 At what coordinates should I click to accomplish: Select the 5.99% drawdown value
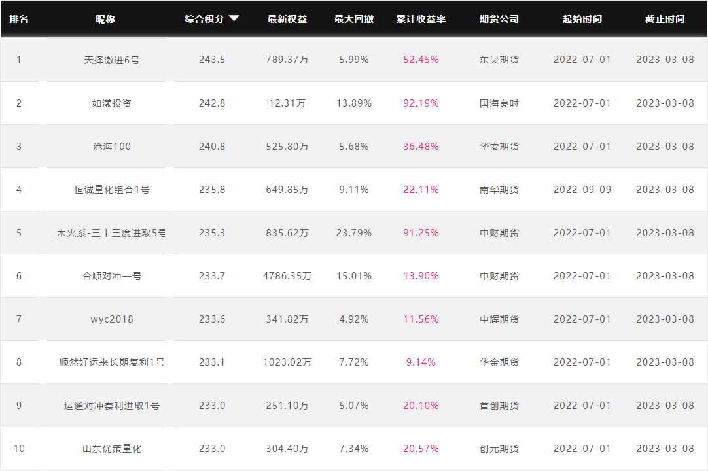click(x=354, y=60)
